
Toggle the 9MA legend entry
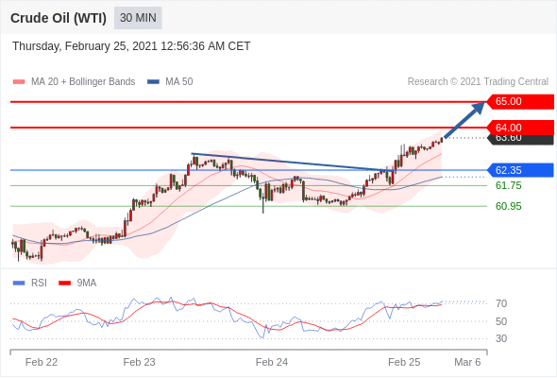point(77,283)
